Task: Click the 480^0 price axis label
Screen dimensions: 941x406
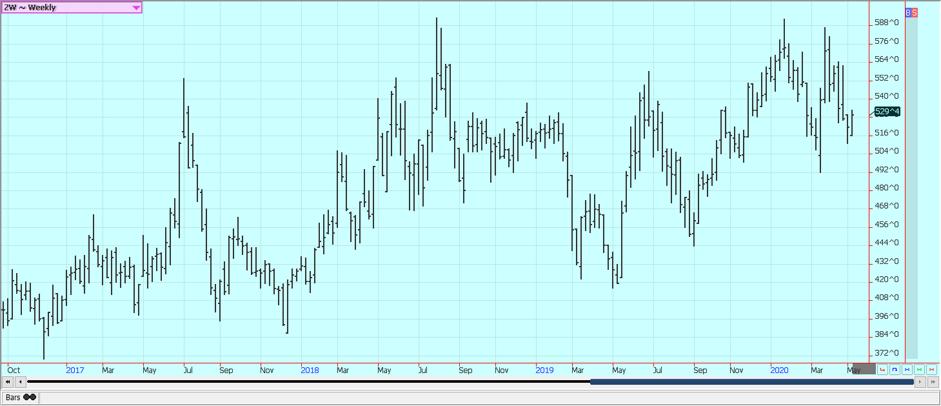Action: pos(887,188)
